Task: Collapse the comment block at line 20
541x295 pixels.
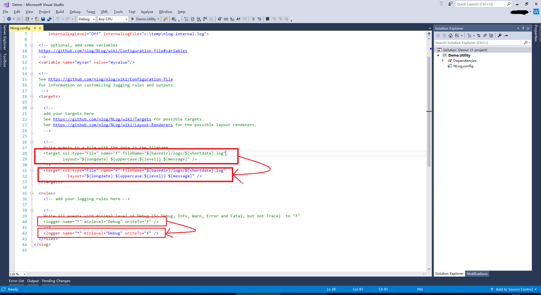Action: click(x=32, y=108)
